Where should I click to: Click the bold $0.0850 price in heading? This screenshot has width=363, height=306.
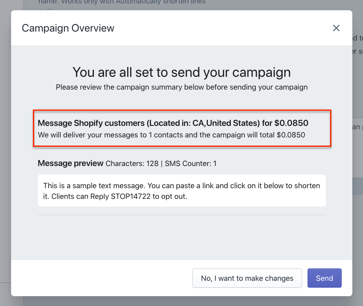click(x=291, y=123)
